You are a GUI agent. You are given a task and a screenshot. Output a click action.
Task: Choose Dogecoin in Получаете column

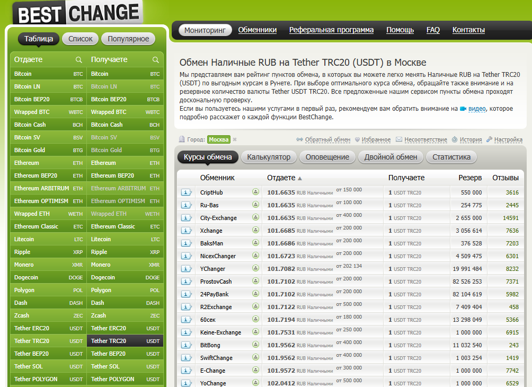[125, 277]
